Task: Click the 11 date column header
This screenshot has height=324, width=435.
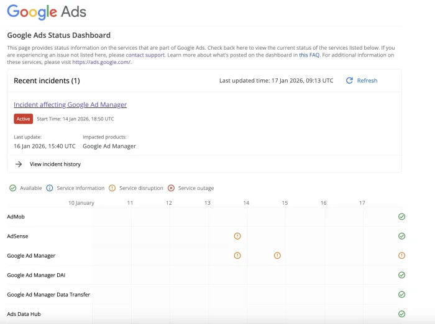Action: coord(130,203)
